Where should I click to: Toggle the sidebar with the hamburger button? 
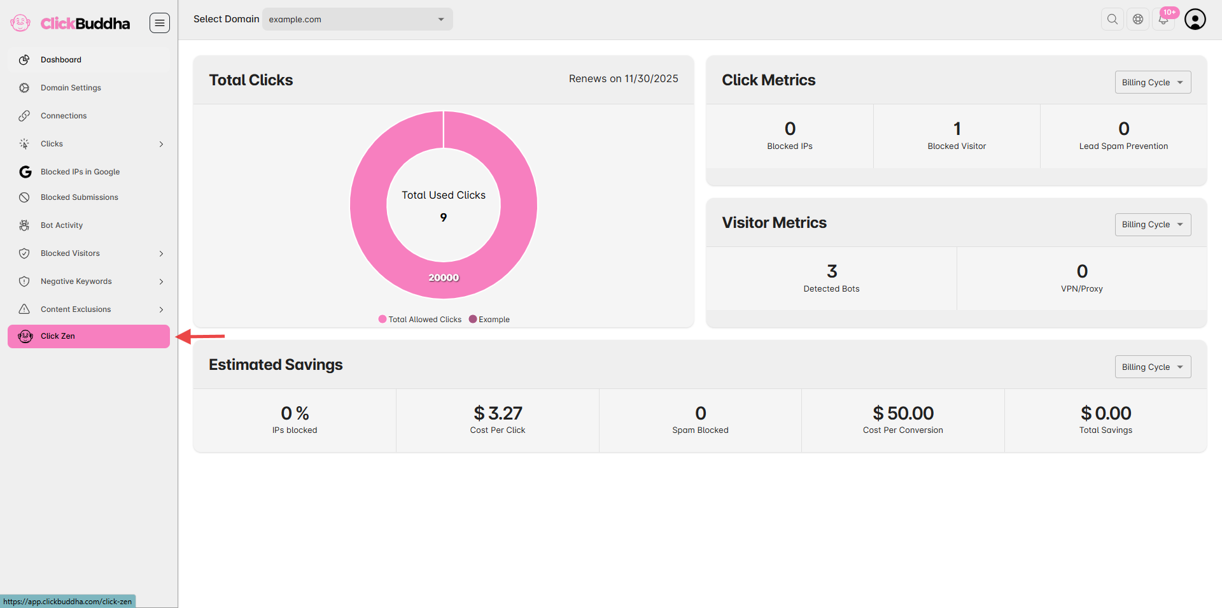pos(160,23)
